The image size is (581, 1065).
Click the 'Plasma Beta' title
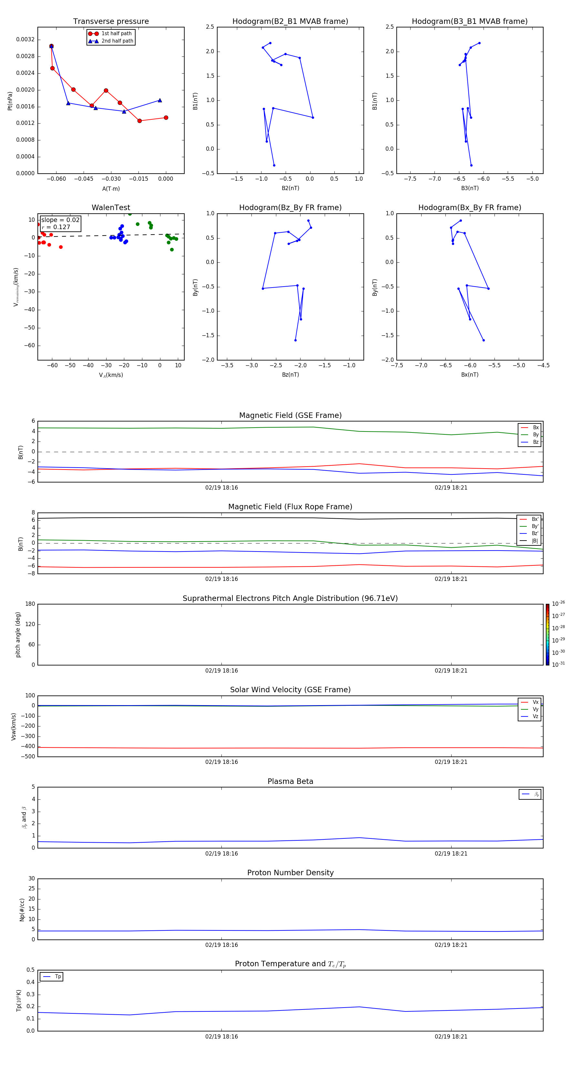point(290,781)
